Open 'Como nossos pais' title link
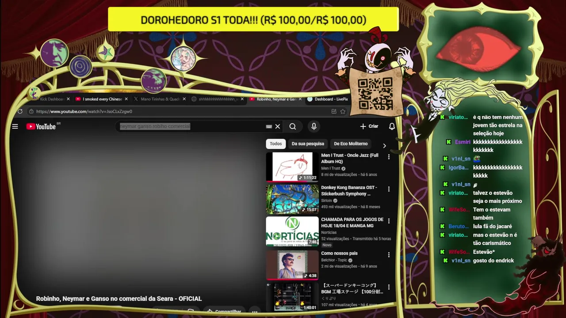 [339, 253]
